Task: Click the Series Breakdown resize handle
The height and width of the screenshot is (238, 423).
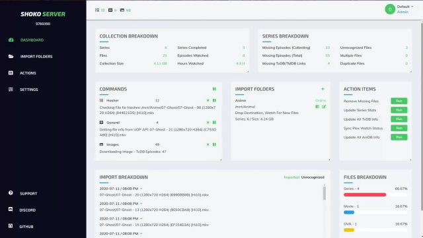Action: [x=410, y=71]
